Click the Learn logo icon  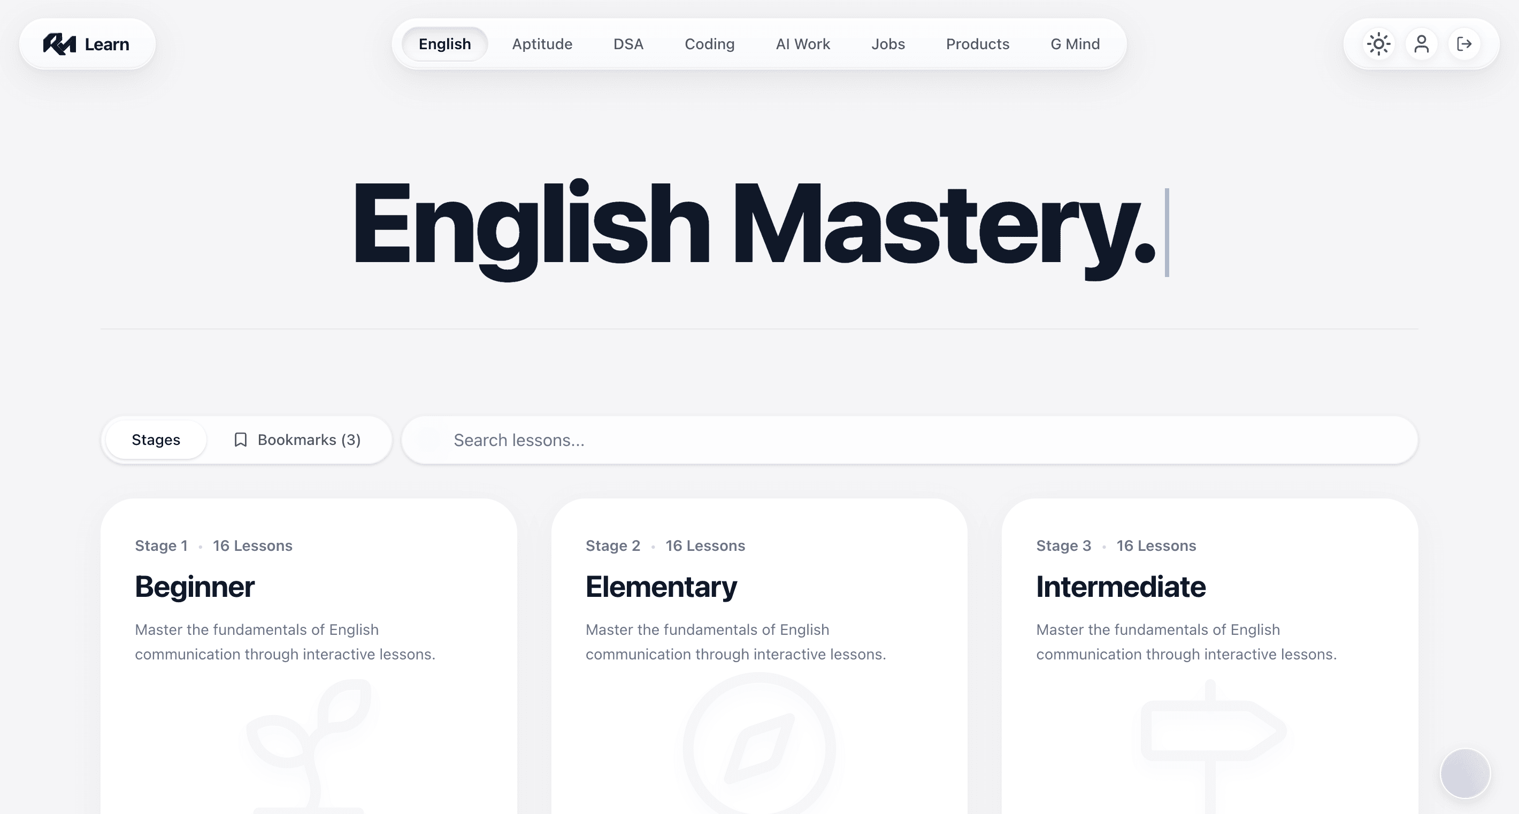59,44
